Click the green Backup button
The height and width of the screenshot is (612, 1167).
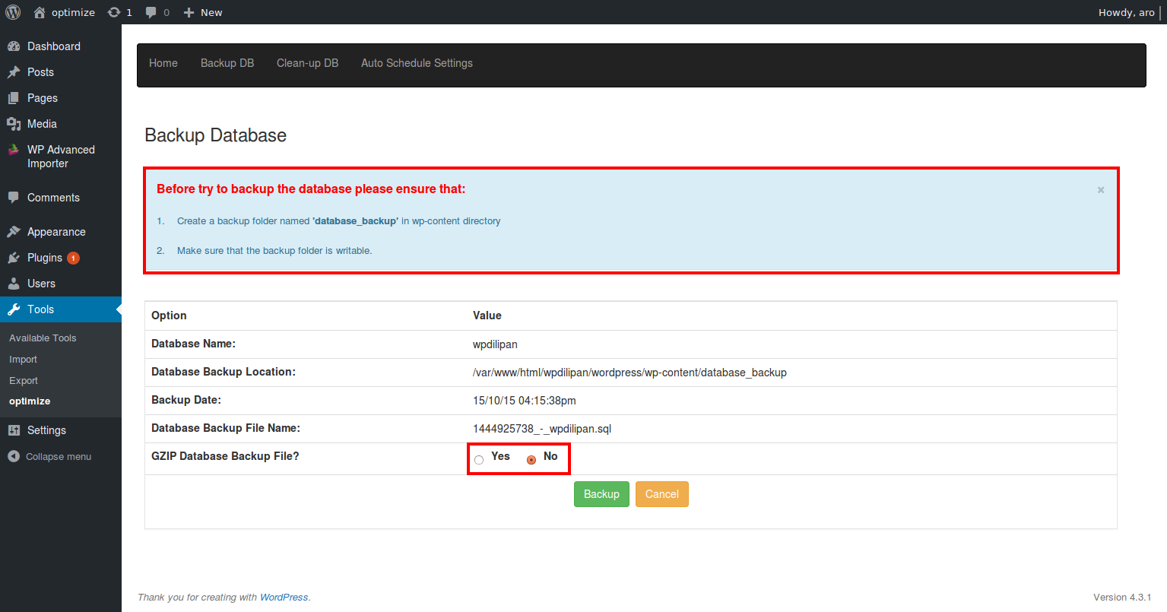click(x=601, y=494)
